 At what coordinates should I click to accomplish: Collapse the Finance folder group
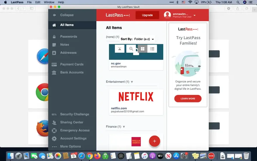point(124,127)
